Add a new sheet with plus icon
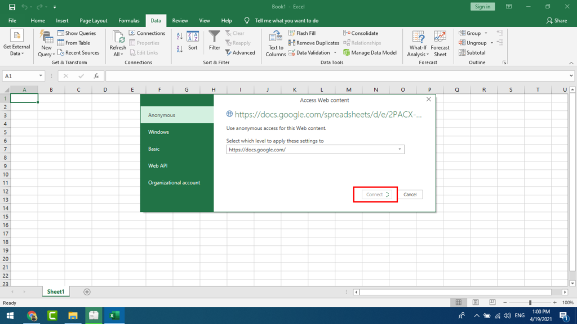The image size is (577, 324). (x=87, y=292)
